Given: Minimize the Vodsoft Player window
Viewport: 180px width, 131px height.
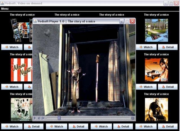Looking at the screenshot, I should click(x=122, y=21).
